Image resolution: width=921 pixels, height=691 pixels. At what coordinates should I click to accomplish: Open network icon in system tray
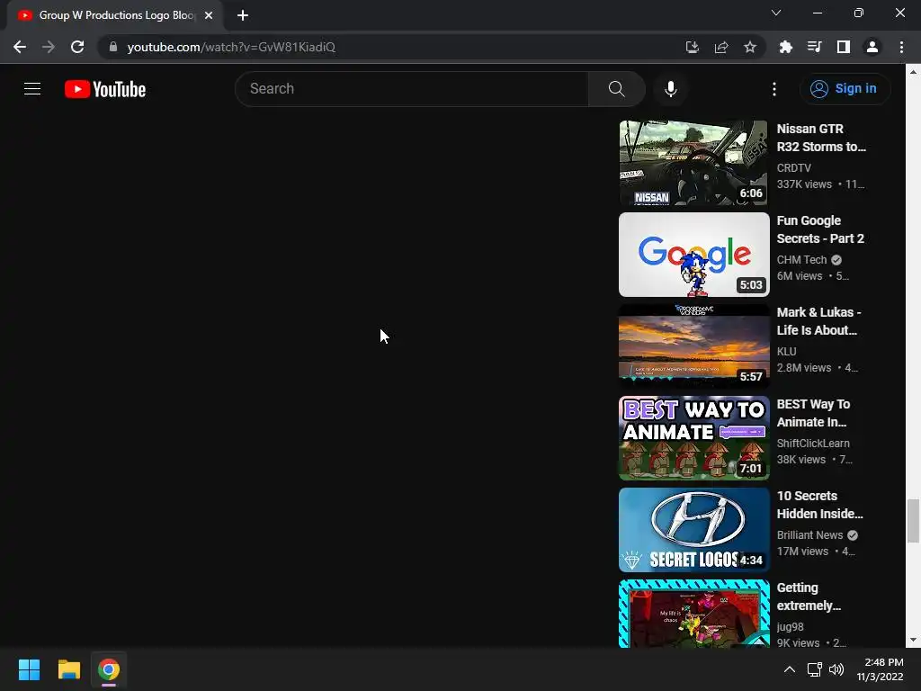coord(814,669)
